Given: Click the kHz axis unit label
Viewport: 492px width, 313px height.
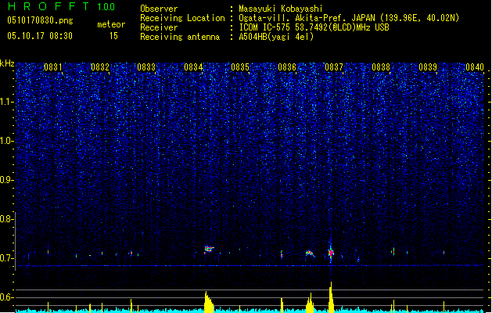Looking at the screenshot, I should pos(7,63).
